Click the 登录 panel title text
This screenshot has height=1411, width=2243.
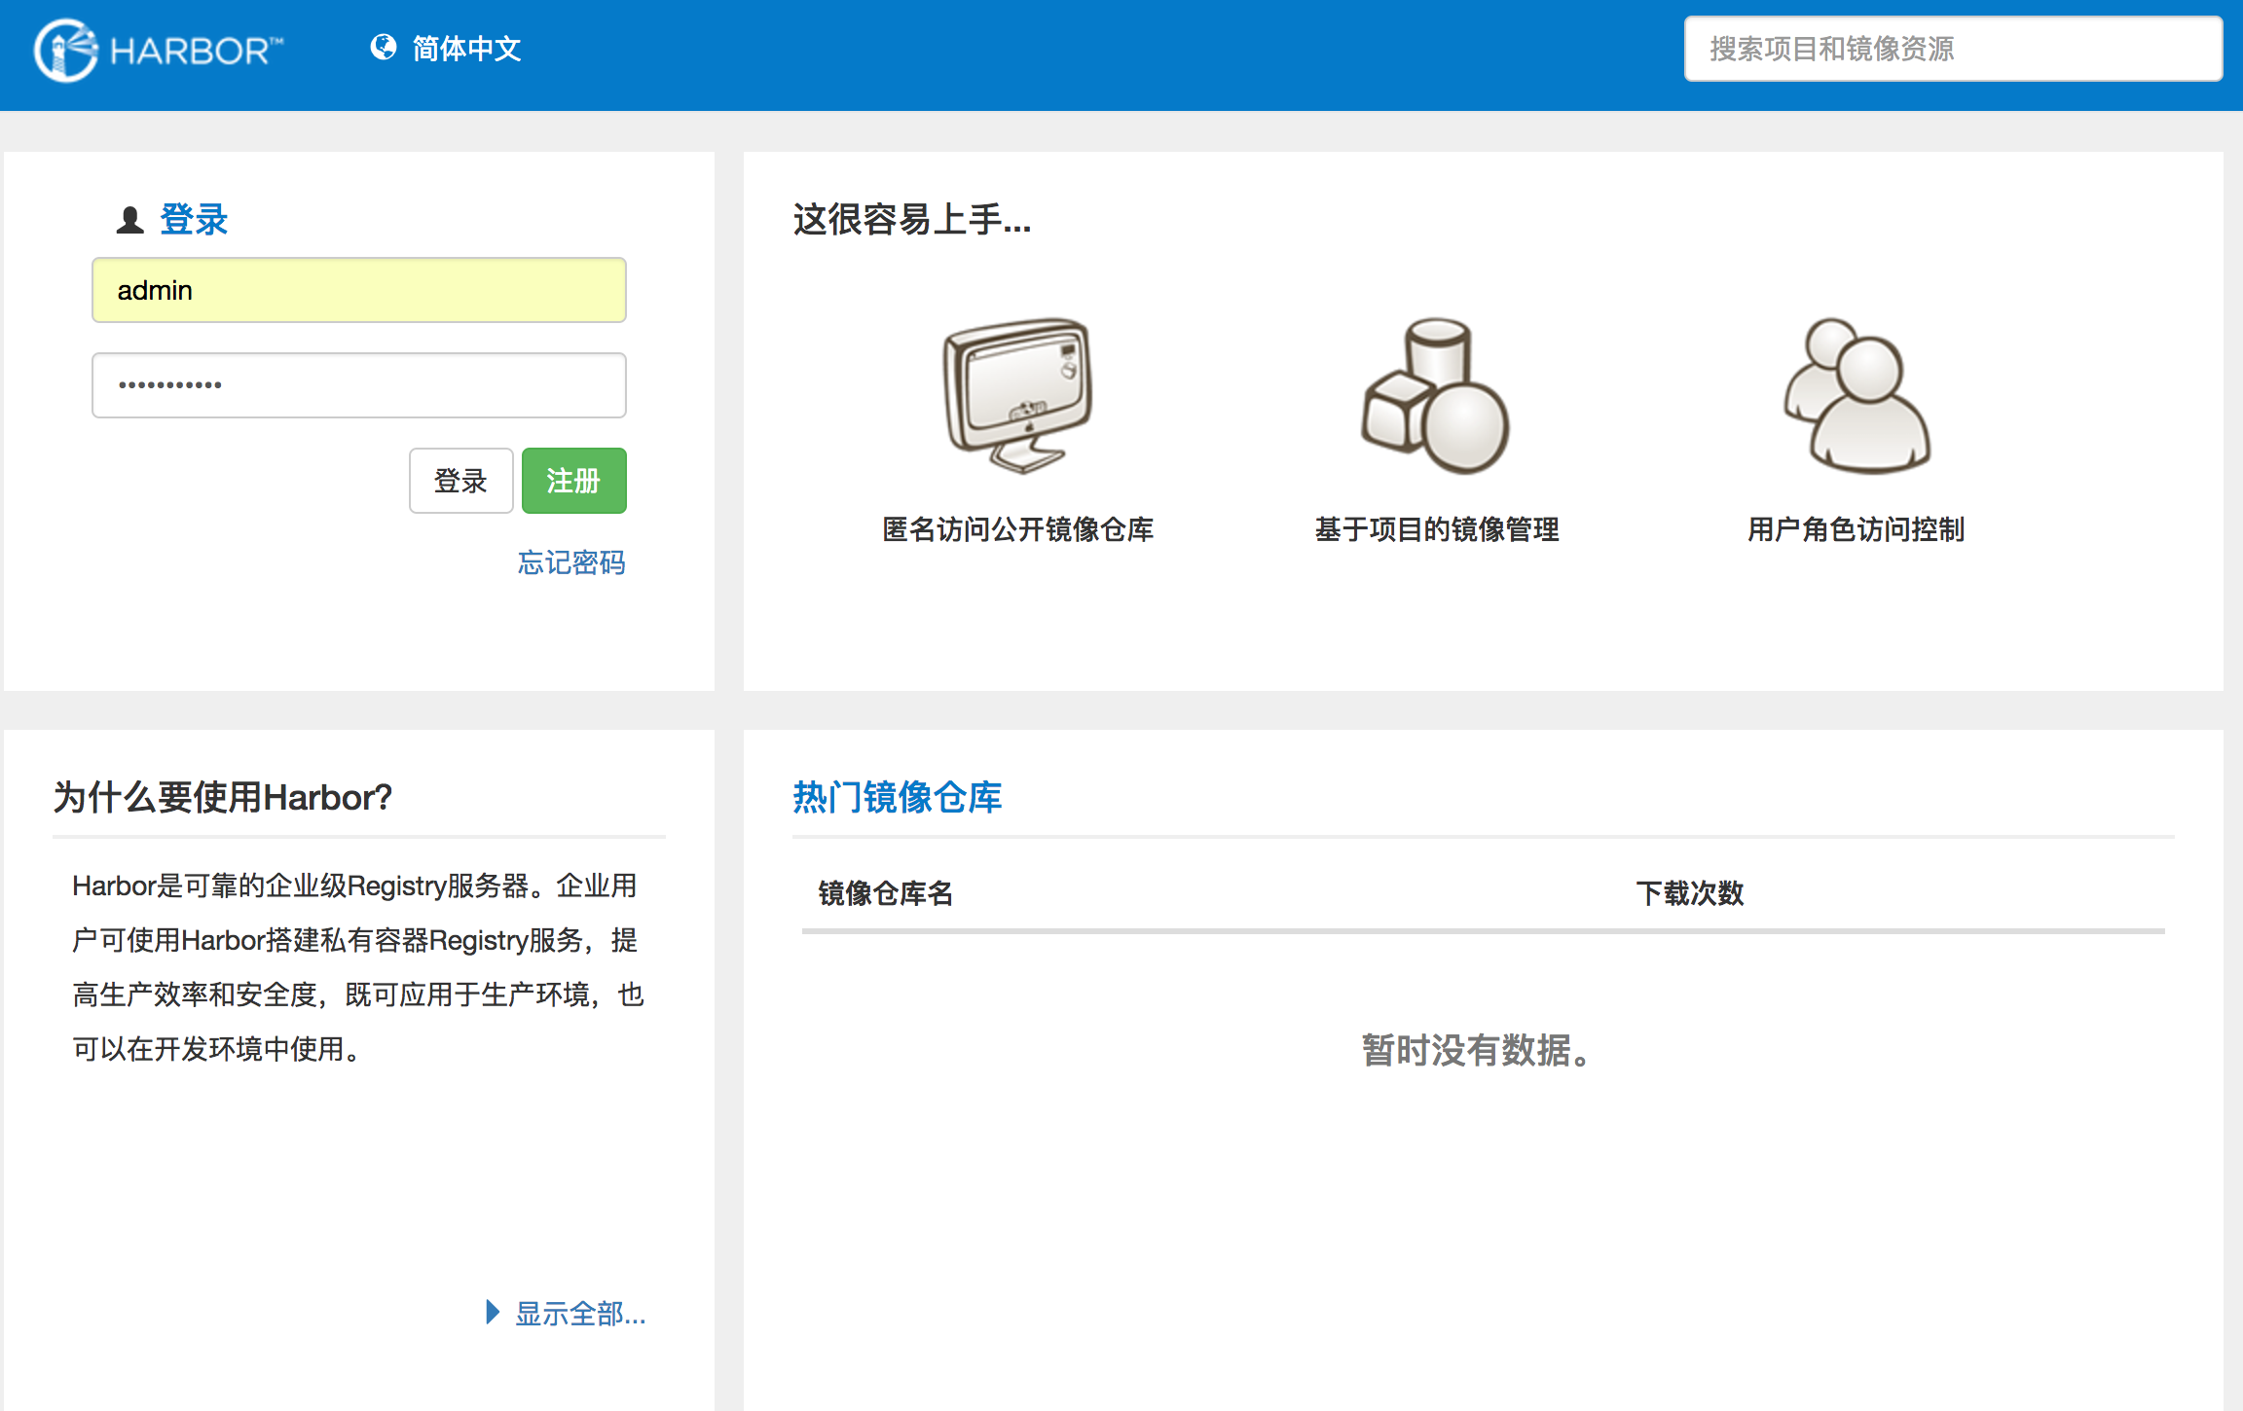click(194, 220)
